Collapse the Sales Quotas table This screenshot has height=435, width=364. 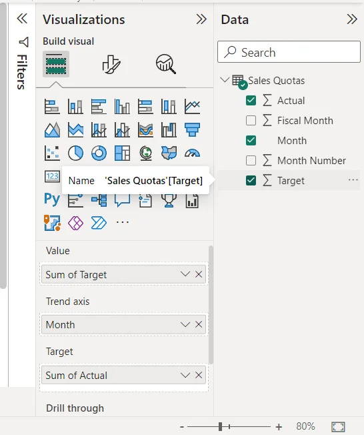tap(224, 80)
